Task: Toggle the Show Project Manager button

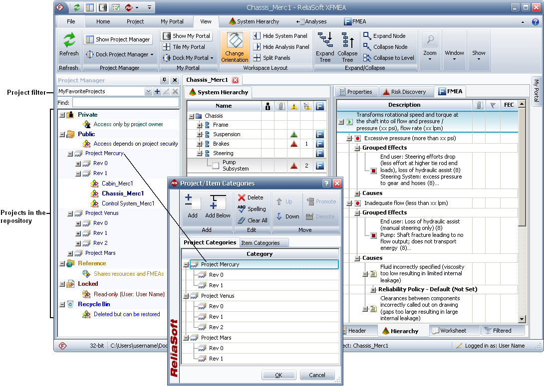Action: [x=118, y=39]
